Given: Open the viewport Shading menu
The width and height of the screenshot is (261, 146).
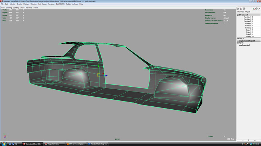Looking at the screenshot, I should [x=9, y=8].
